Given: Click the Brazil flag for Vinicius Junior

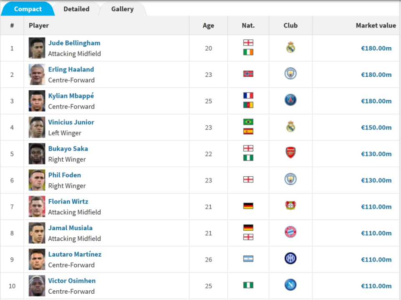Looking at the screenshot, I should (x=248, y=122).
